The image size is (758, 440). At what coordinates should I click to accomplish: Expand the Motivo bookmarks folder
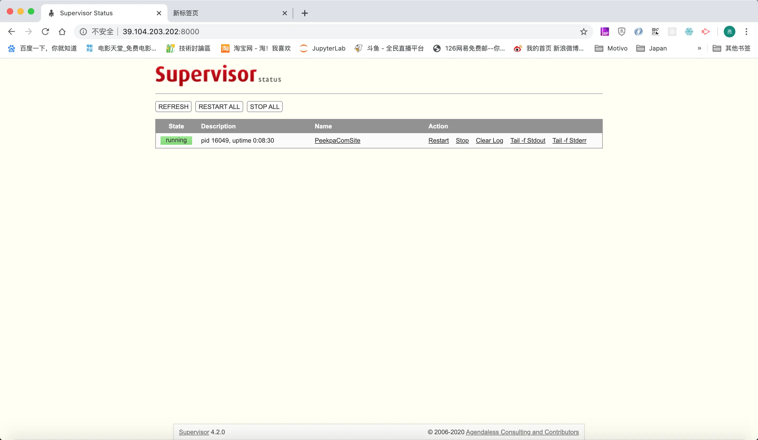point(611,48)
